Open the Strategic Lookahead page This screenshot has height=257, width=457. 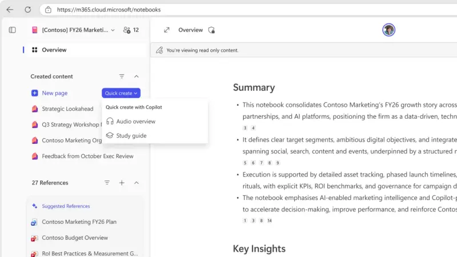(67, 109)
